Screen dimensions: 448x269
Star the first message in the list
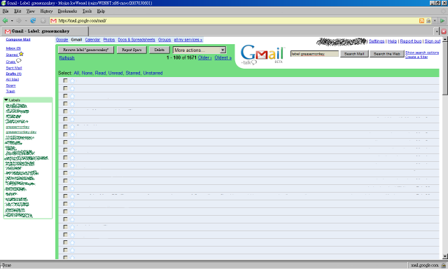click(x=72, y=81)
